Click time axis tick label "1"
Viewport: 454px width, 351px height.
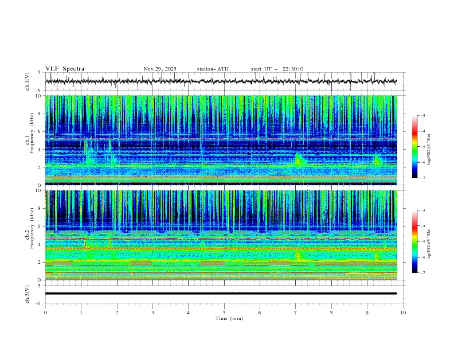point(81,313)
